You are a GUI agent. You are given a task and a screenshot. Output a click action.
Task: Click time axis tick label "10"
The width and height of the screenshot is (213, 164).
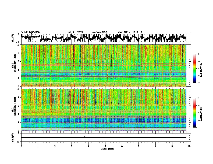(x=189, y=146)
